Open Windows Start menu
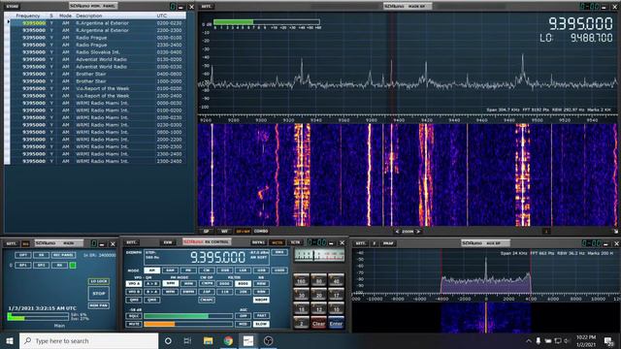 [10, 340]
